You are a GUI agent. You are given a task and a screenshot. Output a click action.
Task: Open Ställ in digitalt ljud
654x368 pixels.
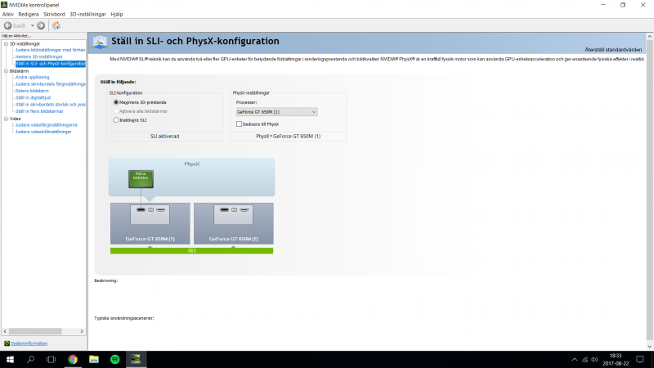point(33,97)
